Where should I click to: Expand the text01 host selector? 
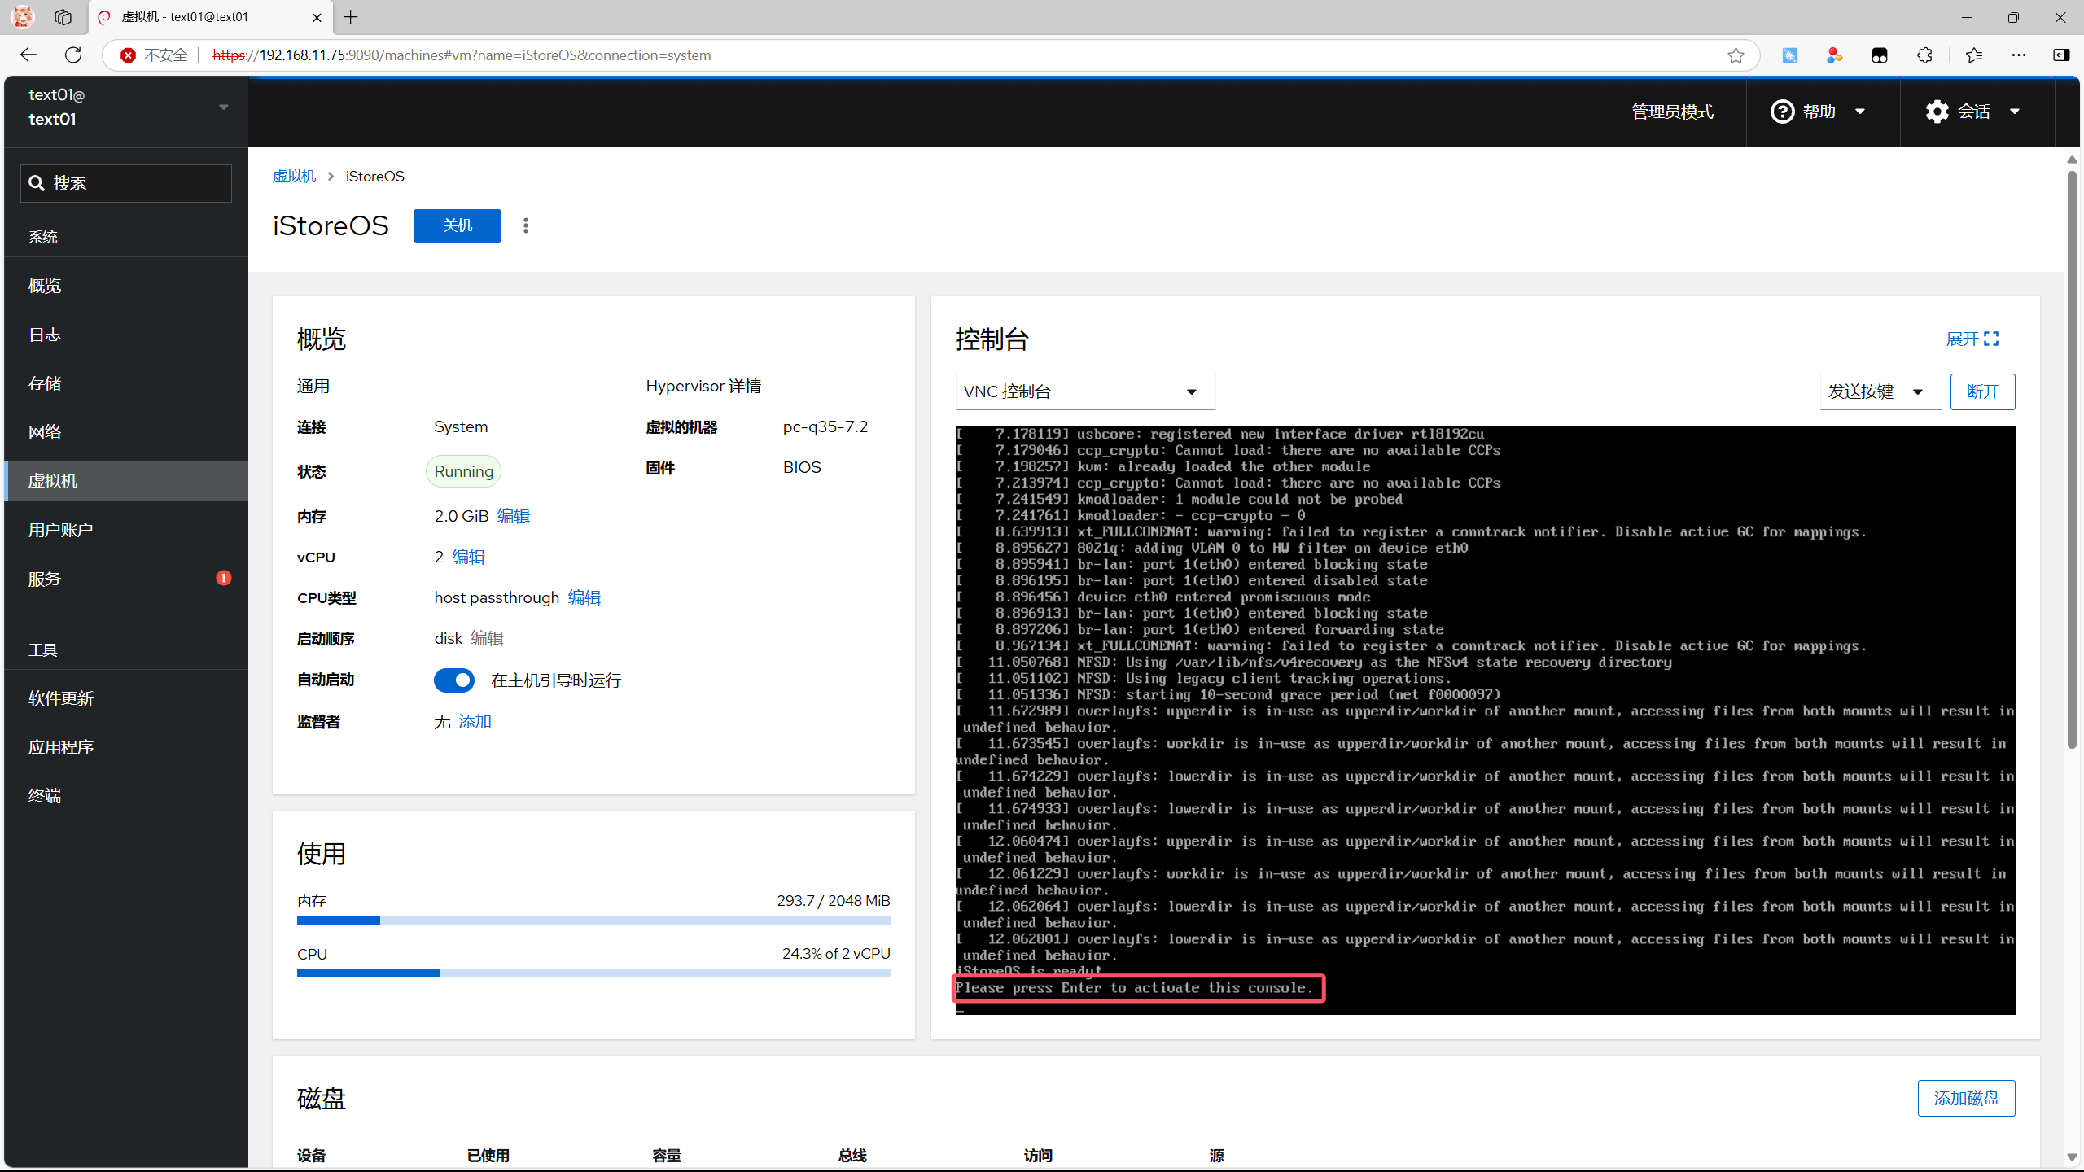tap(223, 107)
